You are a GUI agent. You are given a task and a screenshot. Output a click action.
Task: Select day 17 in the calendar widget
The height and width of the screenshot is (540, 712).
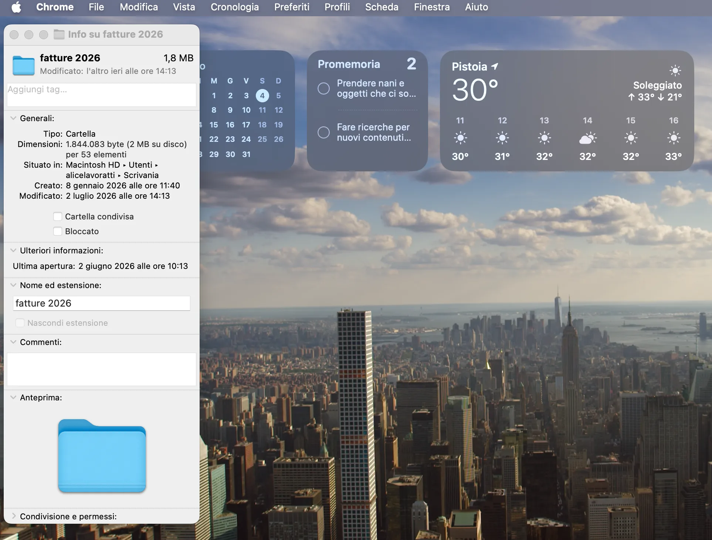[246, 125]
